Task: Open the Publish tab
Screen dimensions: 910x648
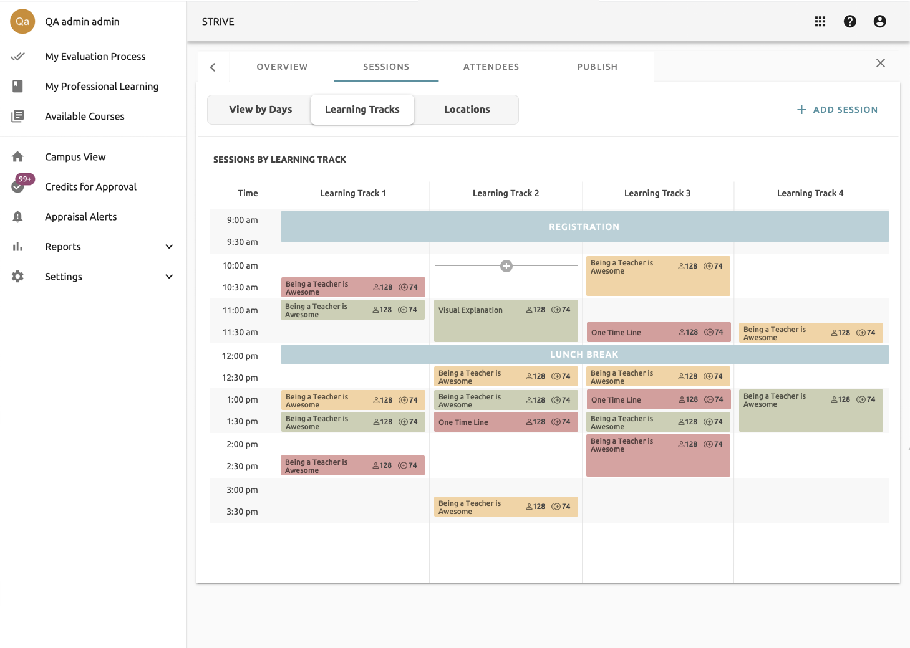Action: point(597,67)
